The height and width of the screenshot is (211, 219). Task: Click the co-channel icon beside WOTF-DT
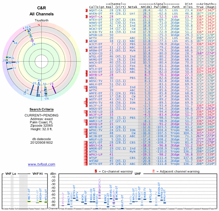[x=87, y=99]
